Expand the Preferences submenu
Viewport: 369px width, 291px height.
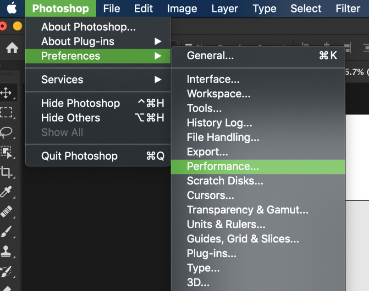[x=70, y=56]
